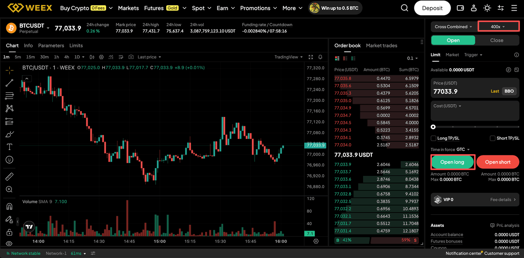The width and height of the screenshot is (524, 258).
Task: Select the forecasting and measurement tool
Action: tap(9, 121)
